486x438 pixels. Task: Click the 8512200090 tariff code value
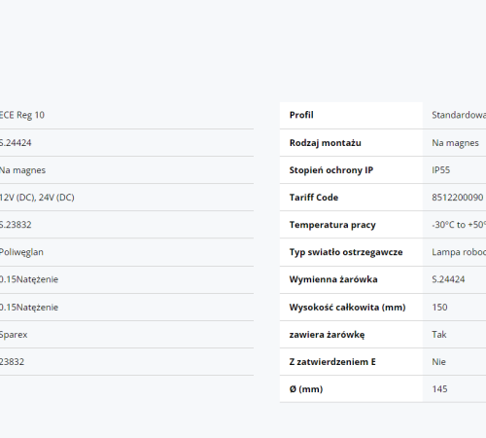tap(457, 198)
